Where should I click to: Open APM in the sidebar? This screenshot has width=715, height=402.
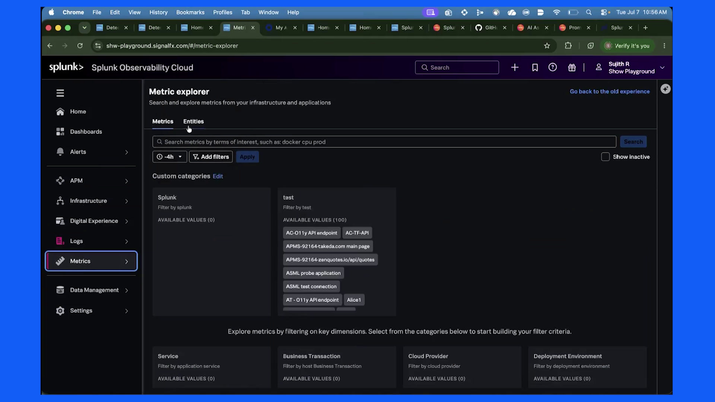click(x=76, y=181)
